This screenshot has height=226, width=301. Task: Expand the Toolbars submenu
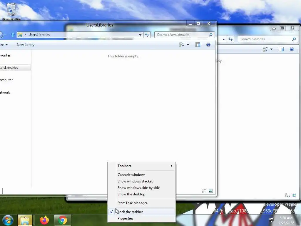point(142,166)
